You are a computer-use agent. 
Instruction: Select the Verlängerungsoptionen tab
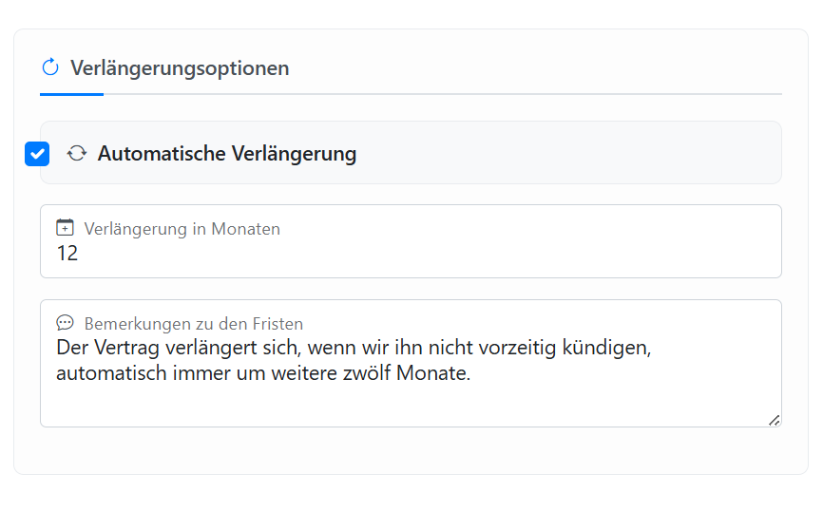(x=180, y=68)
